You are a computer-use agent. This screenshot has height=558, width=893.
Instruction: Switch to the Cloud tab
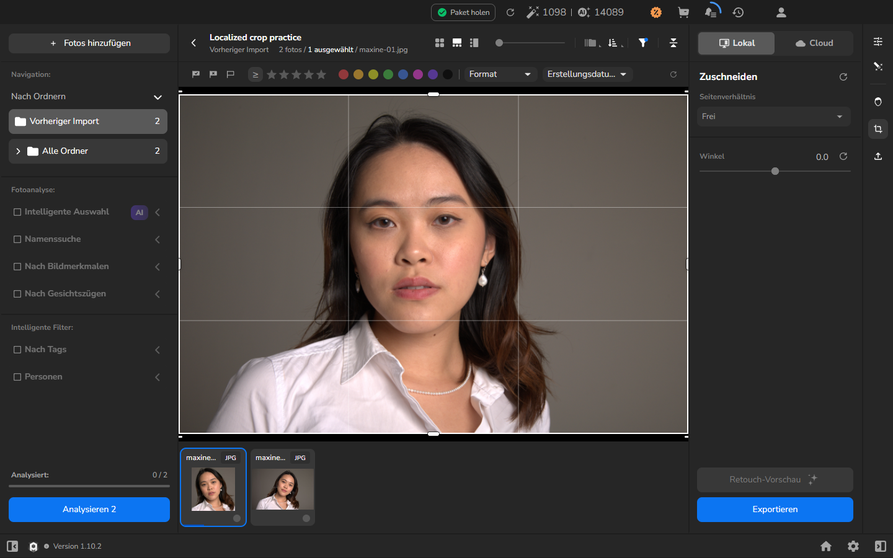pyautogui.click(x=814, y=43)
